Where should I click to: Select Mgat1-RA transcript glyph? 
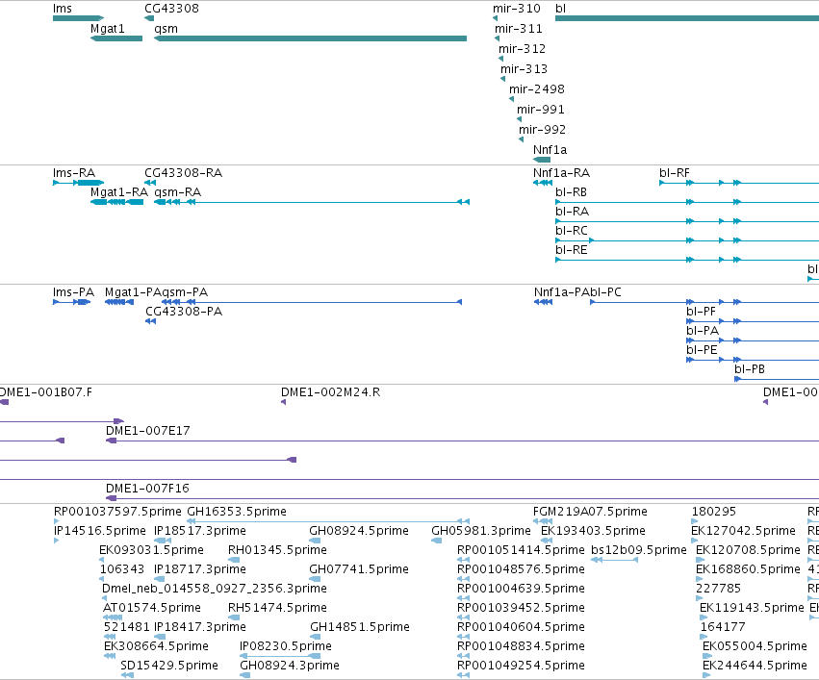coord(117,202)
